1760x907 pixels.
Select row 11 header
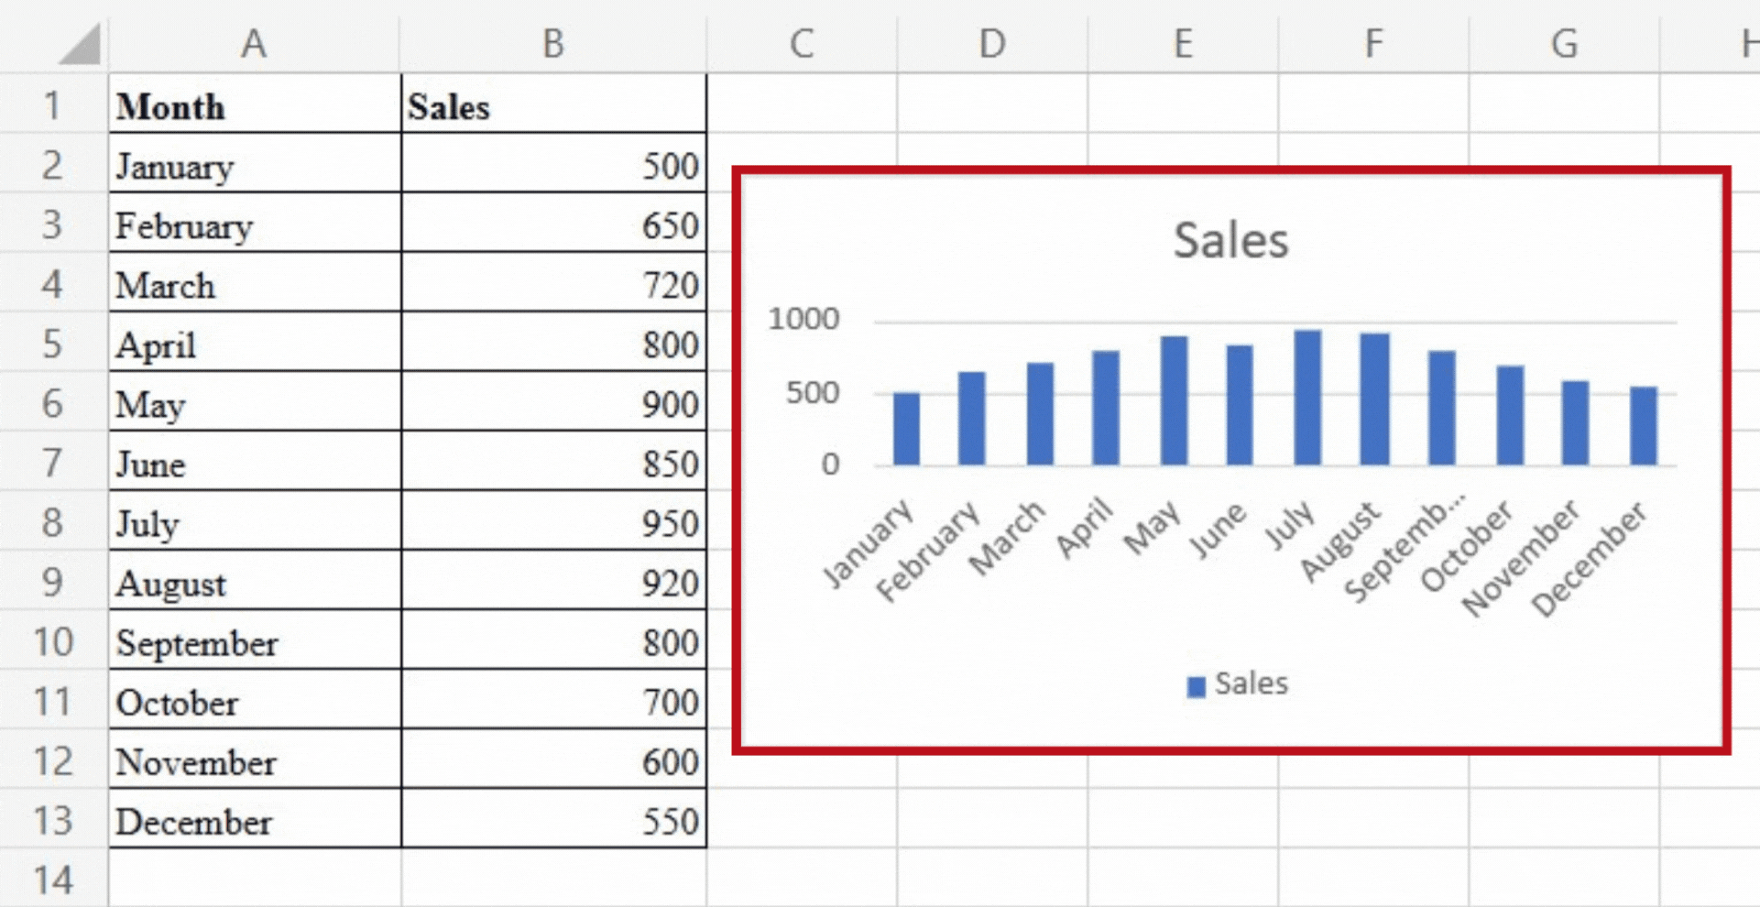click(53, 700)
